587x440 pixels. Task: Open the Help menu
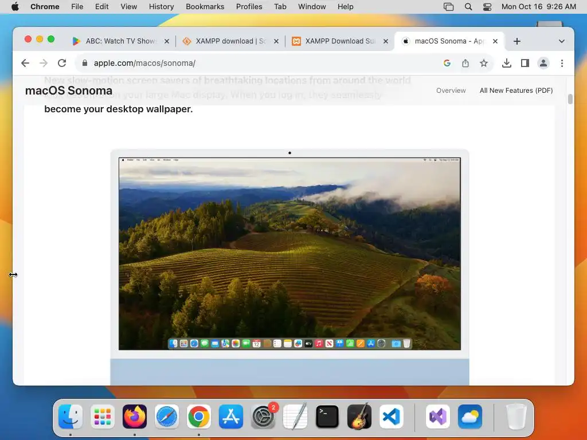(345, 7)
